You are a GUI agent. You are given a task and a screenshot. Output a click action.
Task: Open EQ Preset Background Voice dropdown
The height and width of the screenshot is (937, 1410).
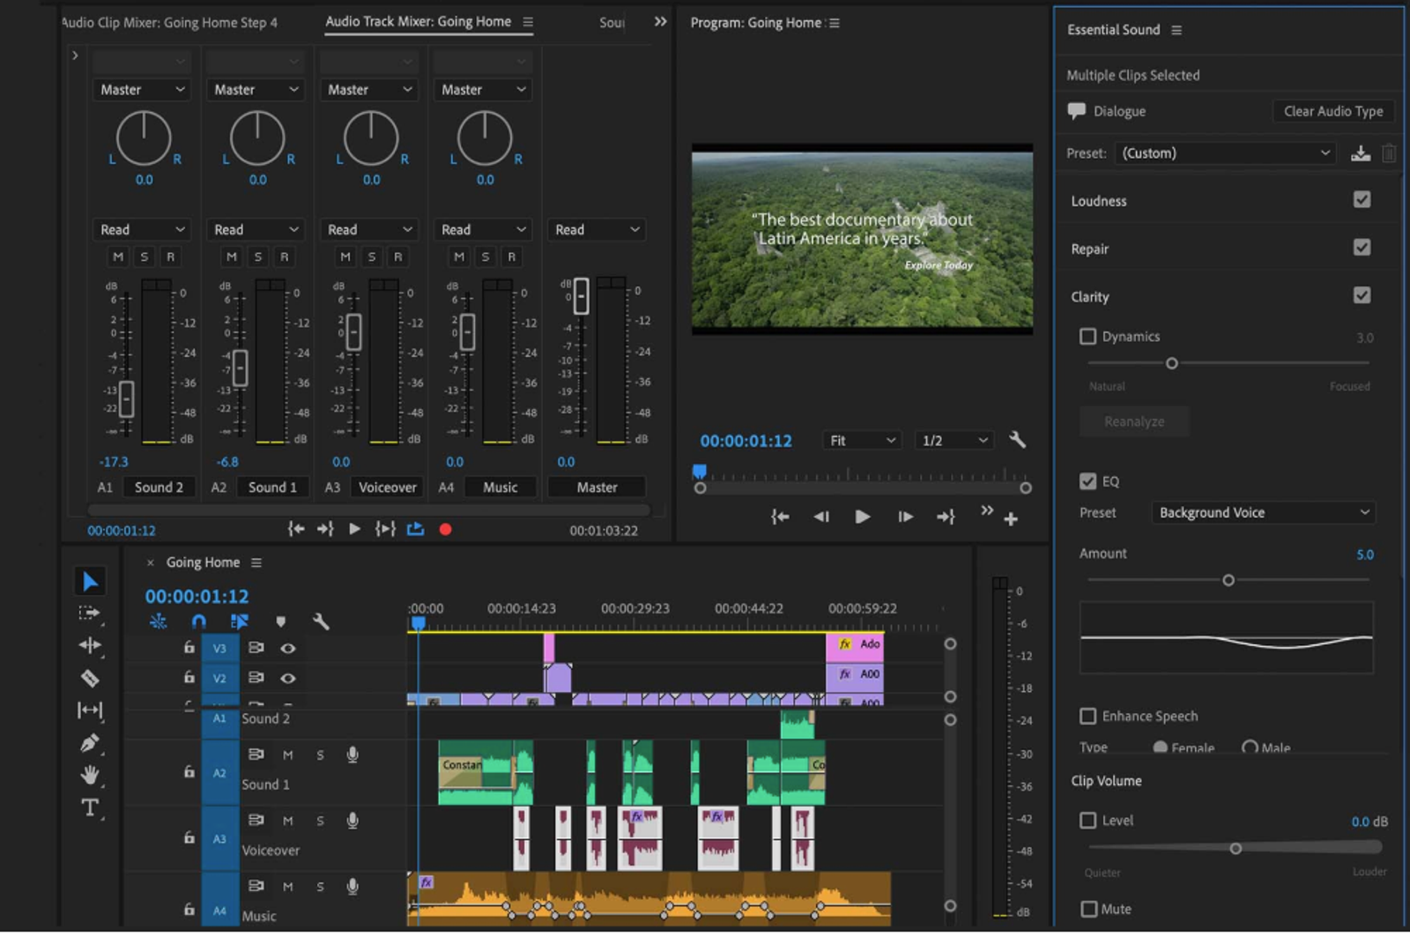click(x=1263, y=512)
